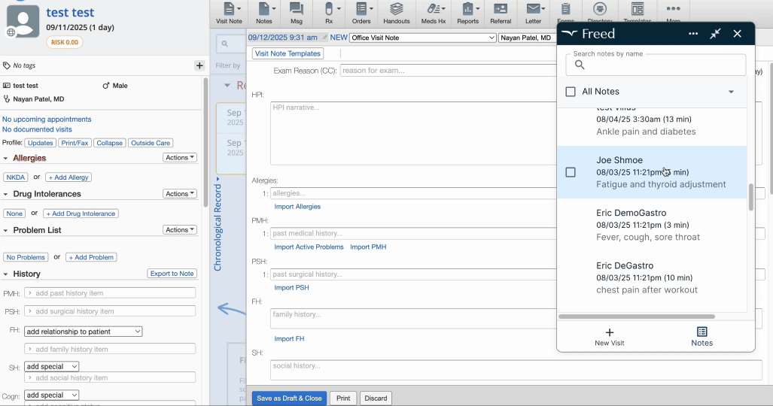Open the Rx prescription icon
Image resolution: width=773 pixels, height=406 pixels.
tap(330, 14)
